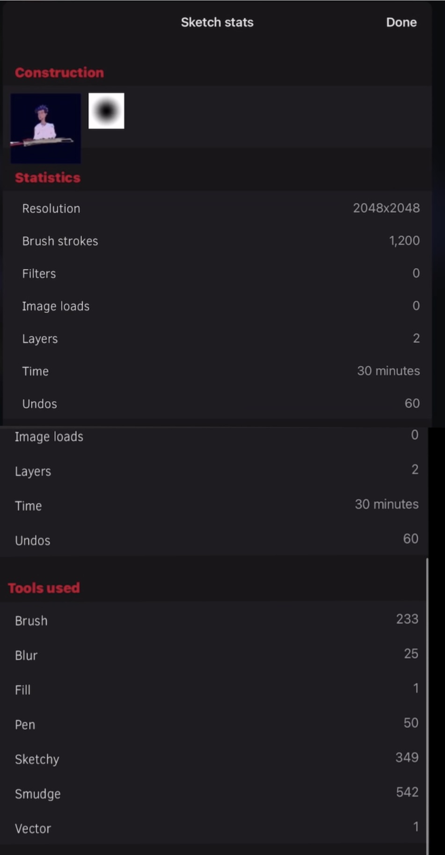Choose the Sketchy tool usage row
This screenshot has width=445, height=855.
215,759
